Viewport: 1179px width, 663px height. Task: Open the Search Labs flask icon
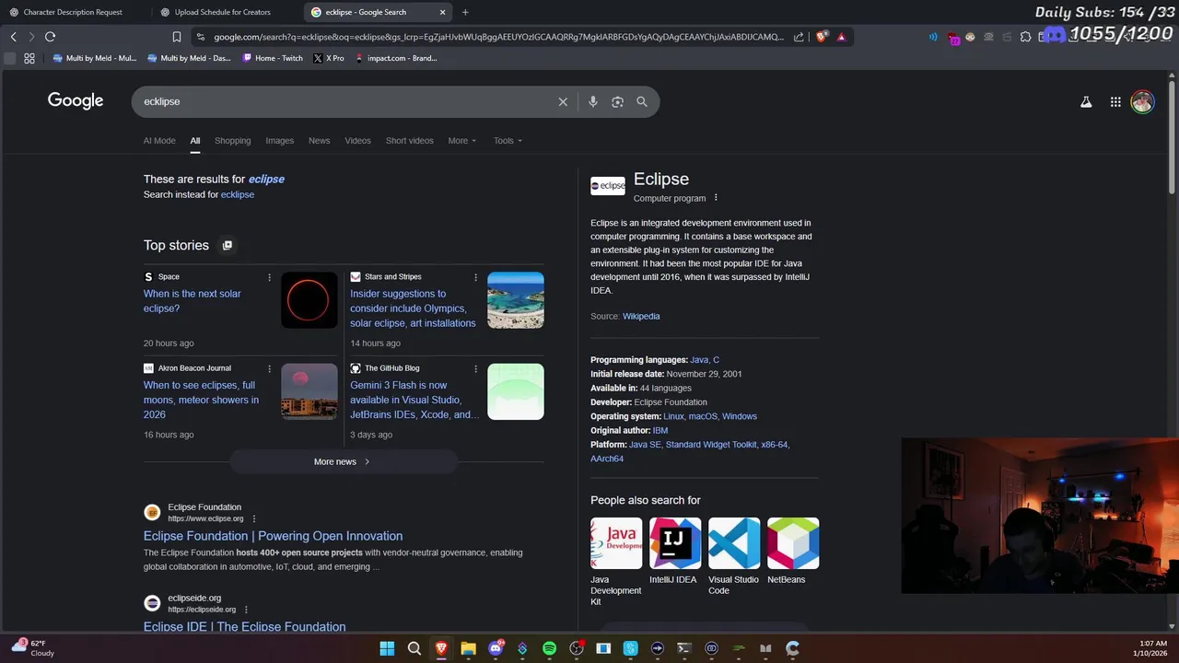click(1086, 102)
